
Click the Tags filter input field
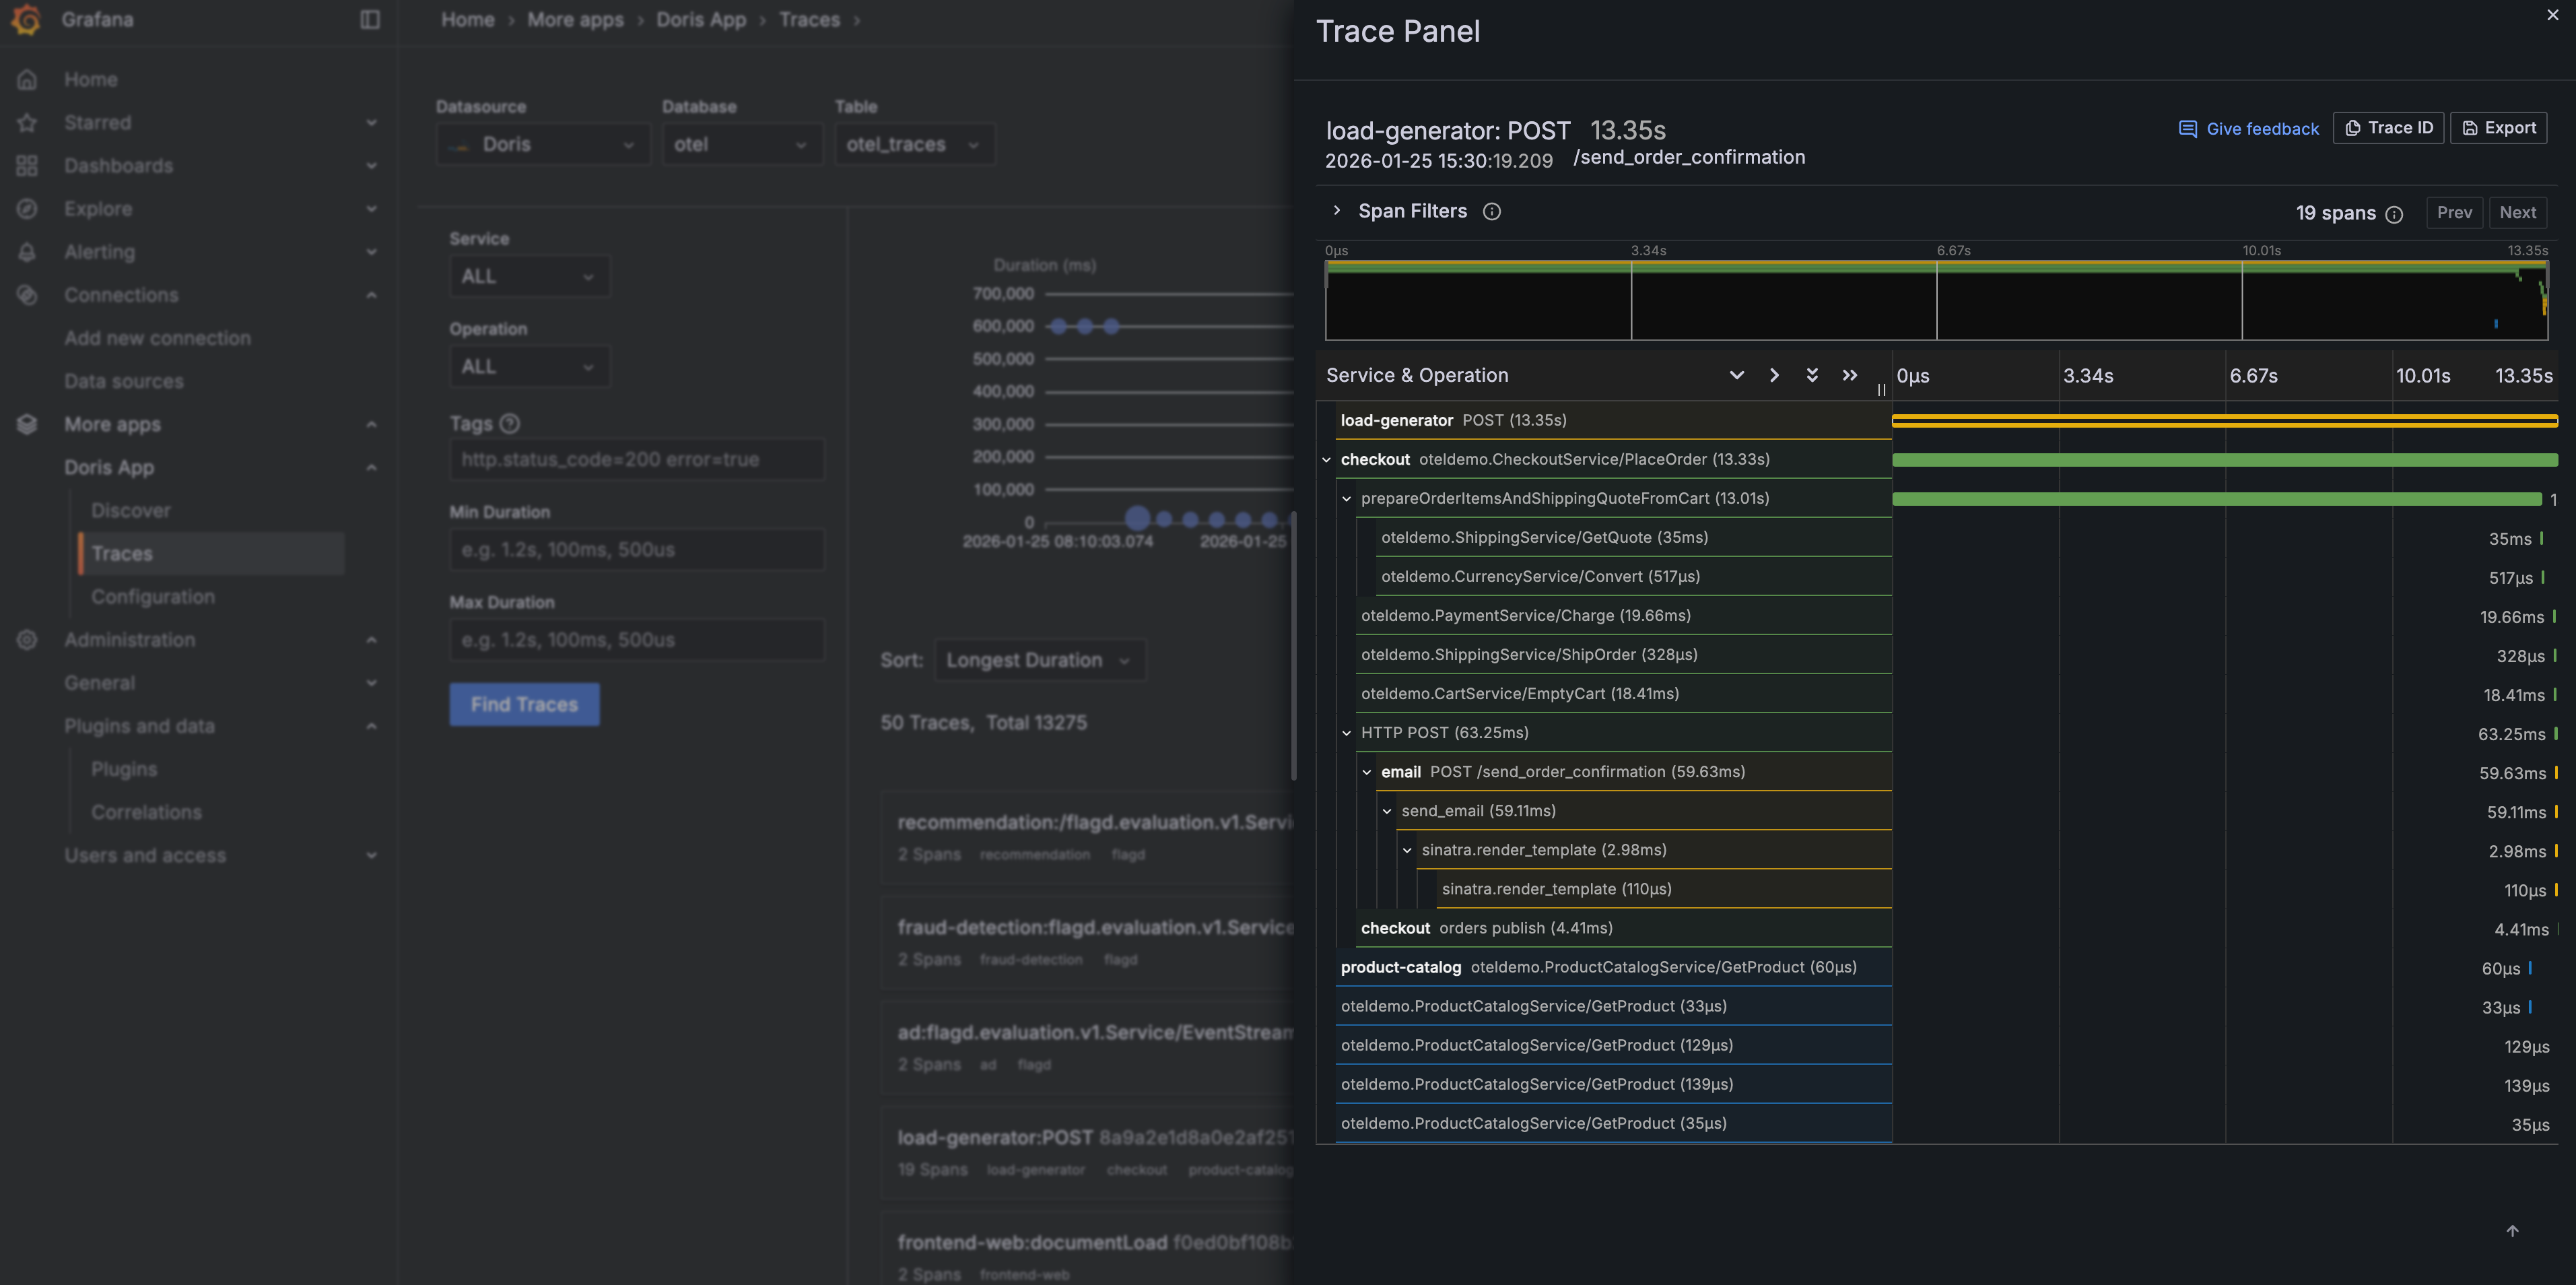point(637,459)
